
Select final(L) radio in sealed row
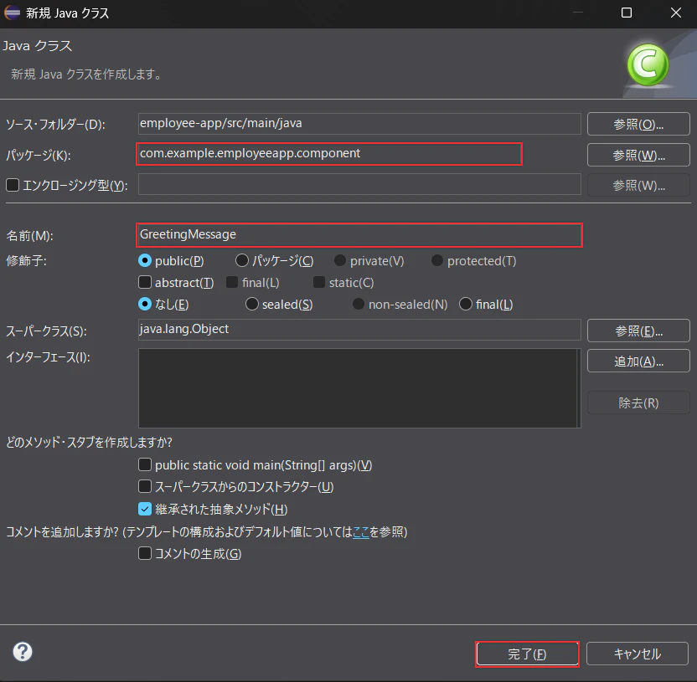466,304
